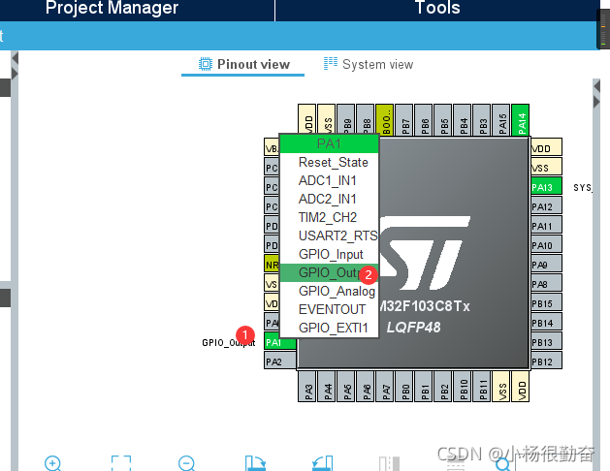The width and height of the screenshot is (610, 471).
Task: Click the PA12 pin
Action: pyautogui.click(x=546, y=206)
